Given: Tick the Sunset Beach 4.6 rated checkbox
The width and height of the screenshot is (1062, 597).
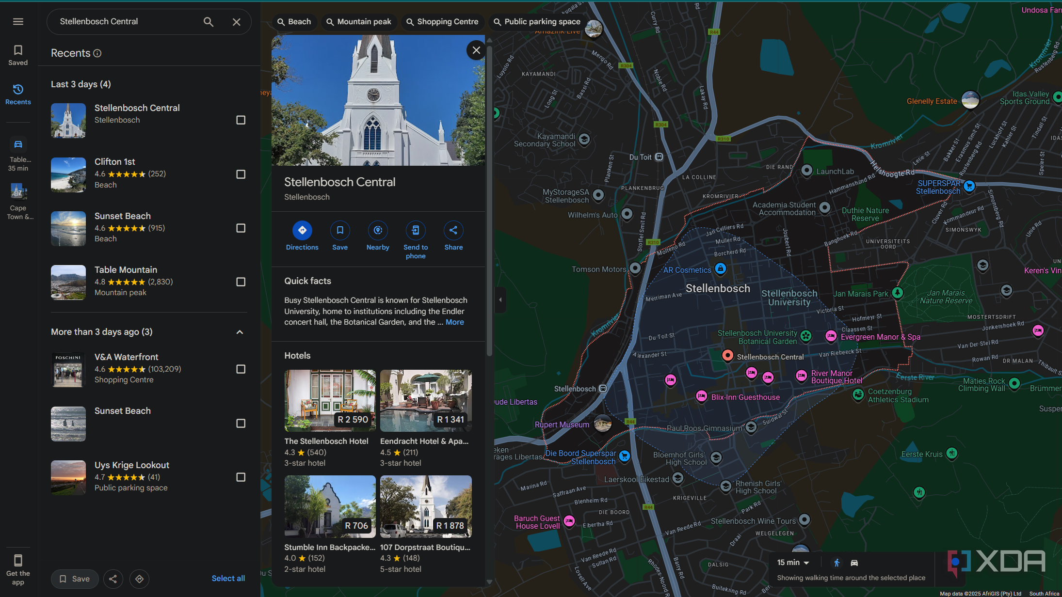Looking at the screenshot, I should 241,228.
